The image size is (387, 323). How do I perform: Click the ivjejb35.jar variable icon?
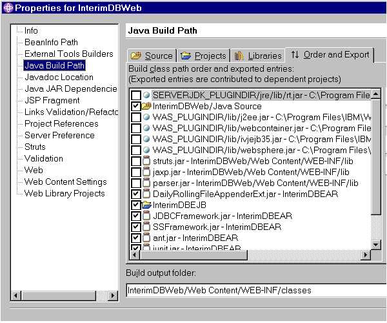click(146, 139)
